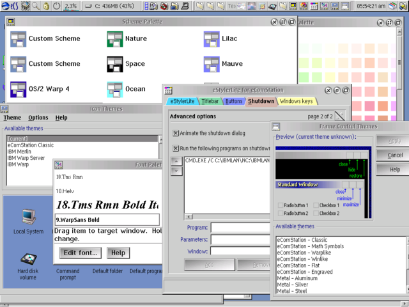
Task: Select Radio button 1 in the preview
Action: (281, 205)
